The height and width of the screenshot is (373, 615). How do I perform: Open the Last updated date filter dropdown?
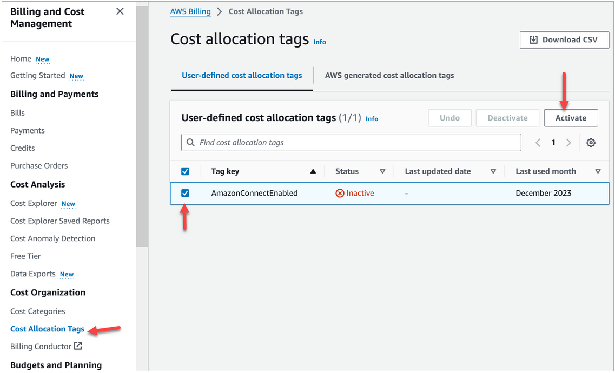[493, 171]
